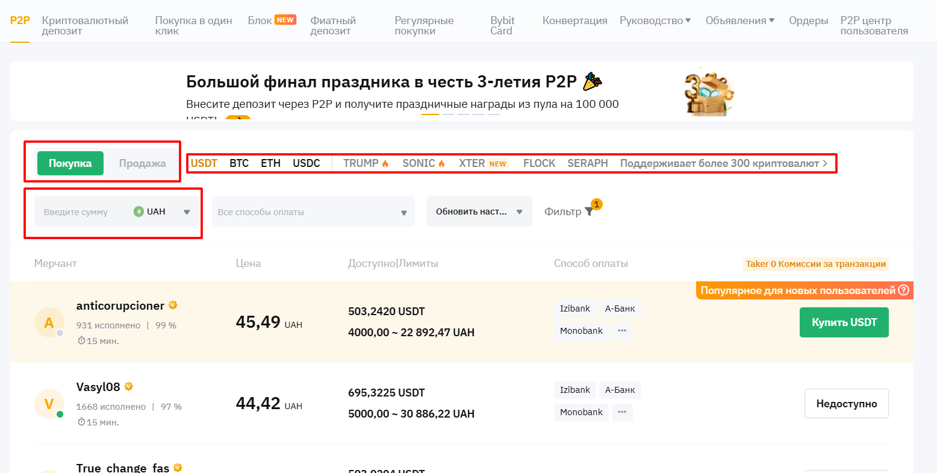Open merchant Vasyl08's profile

(98, 387)
